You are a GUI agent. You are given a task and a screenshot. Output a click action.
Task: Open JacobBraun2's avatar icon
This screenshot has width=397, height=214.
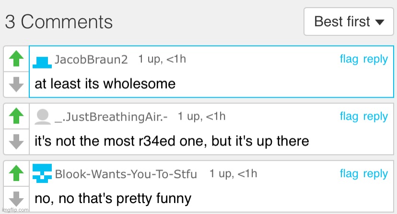pos(42,62)
